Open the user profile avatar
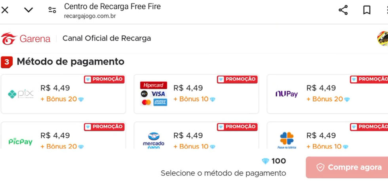The image size is (388, 184). point(382,39)
